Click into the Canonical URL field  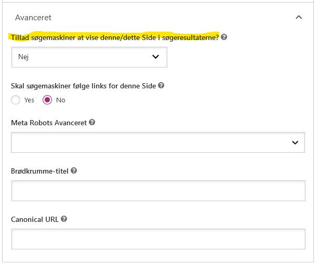pyautogui.click(x=158, y=239)
